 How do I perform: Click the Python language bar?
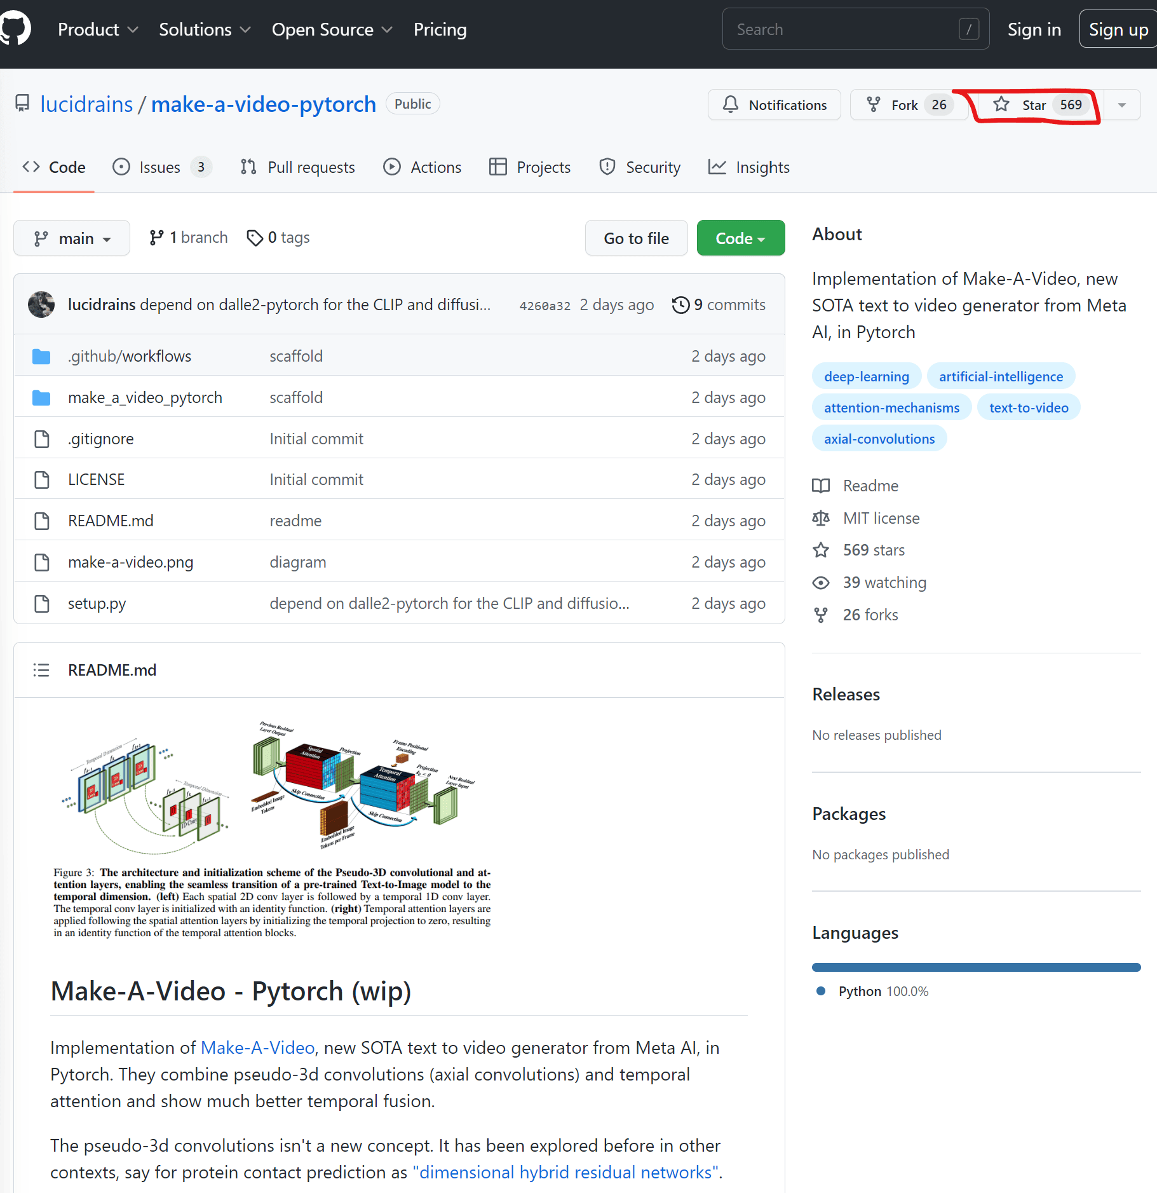coord(976,967)
